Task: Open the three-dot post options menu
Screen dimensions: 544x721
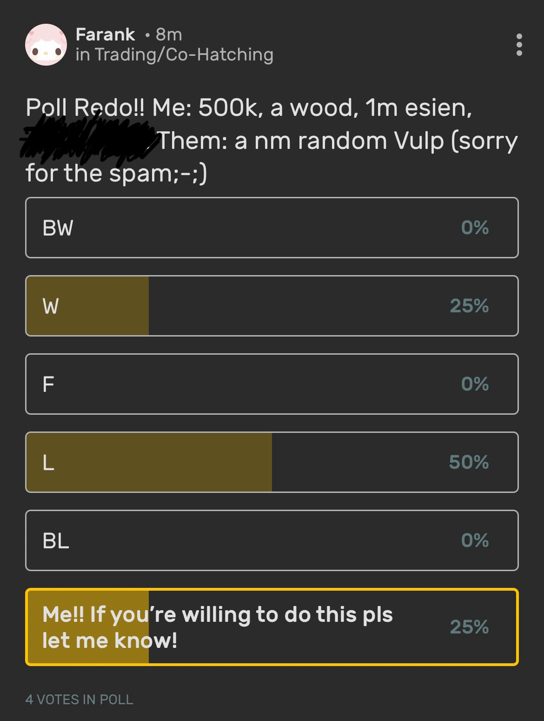Action: [x=519, y=45]
